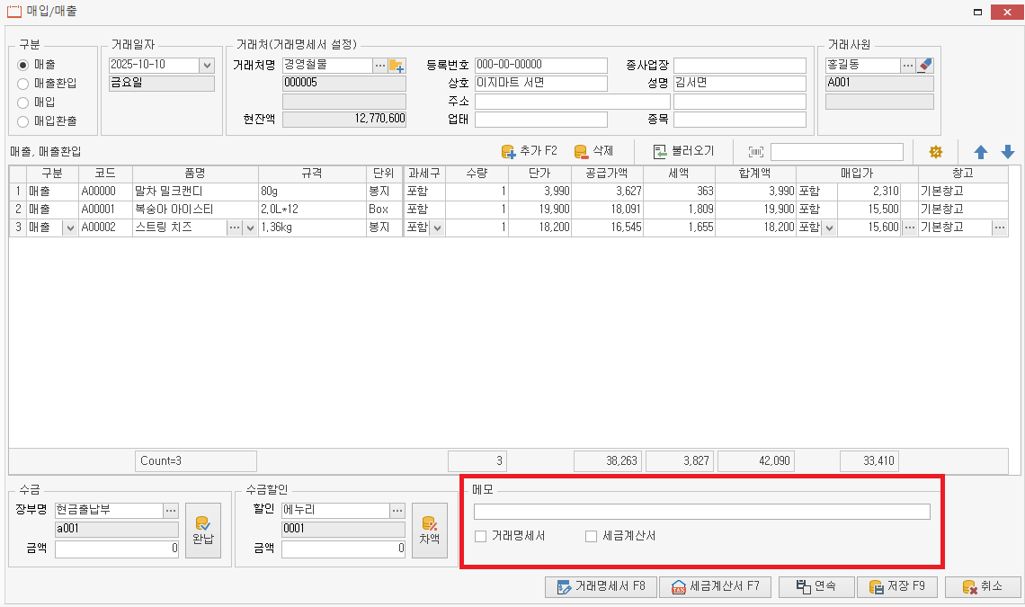The height and width of the screenshot is (607, 1025).
Task: Open 과세구 dropdown in row 3
Action: [437, 228]
